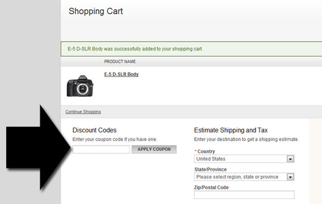Click the State/Province field label
Viewport: 322px width, 204px height.
pyautogui.click(x=211, y=169)
